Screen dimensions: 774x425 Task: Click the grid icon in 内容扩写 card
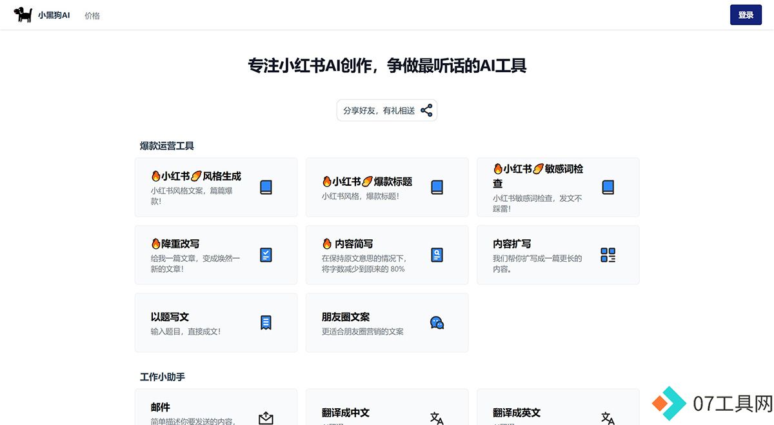[608, 255]
